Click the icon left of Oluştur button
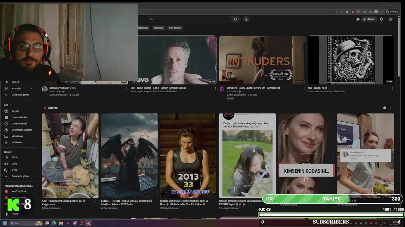The width and height of the screenshot is (405, 227). pos(358,19)
